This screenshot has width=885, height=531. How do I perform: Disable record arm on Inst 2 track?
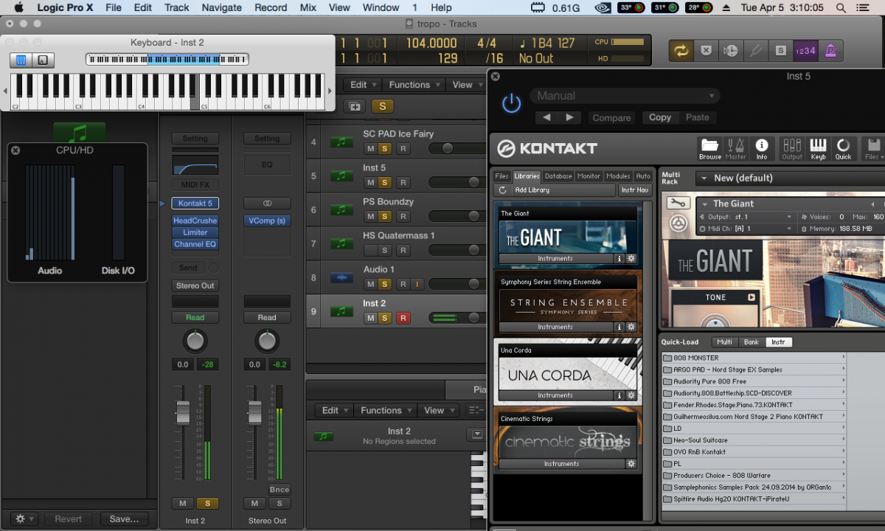pos(403,318)
